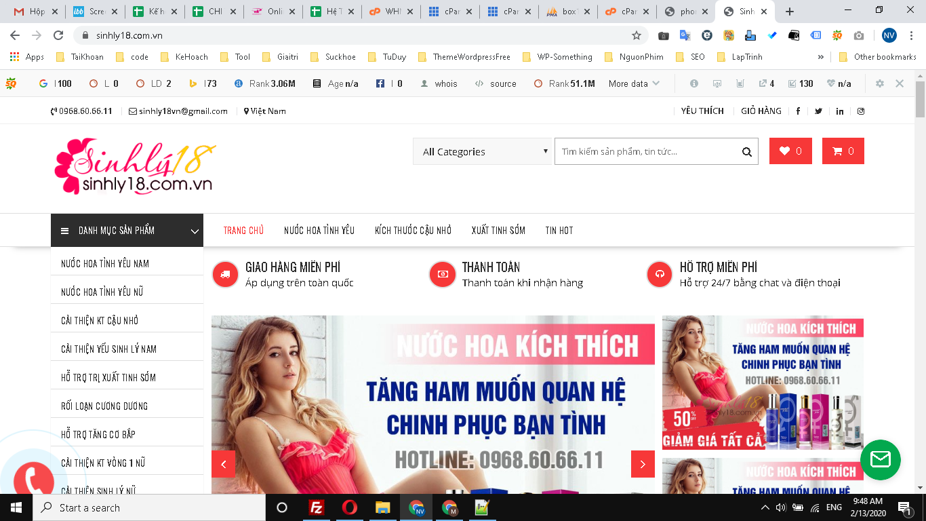The image size is (926, 521).
Task: Open the TaiKhoan bookmarks folder
Action: point(80,57)
